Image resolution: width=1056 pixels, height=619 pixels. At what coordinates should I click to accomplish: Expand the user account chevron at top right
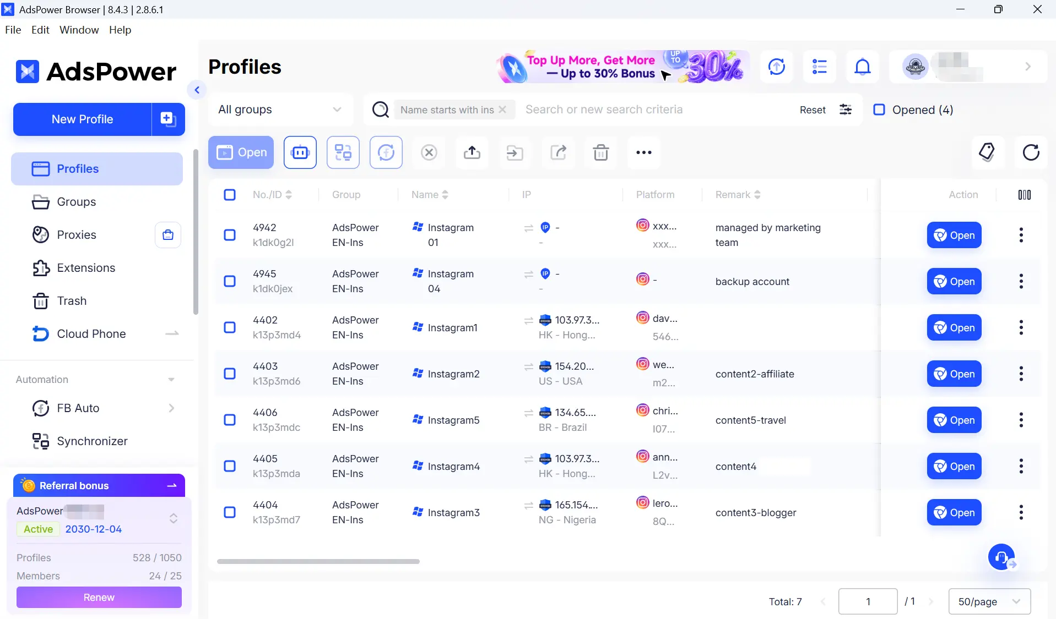1028,67
